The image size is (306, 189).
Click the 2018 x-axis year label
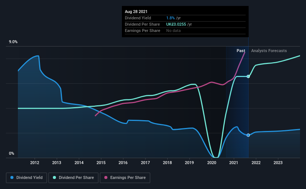(167, 163)
